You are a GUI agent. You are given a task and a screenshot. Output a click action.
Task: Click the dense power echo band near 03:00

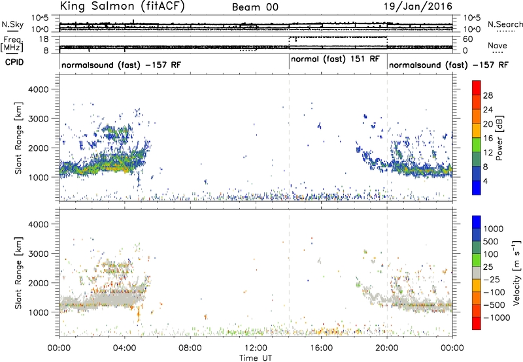click(107, 163)
